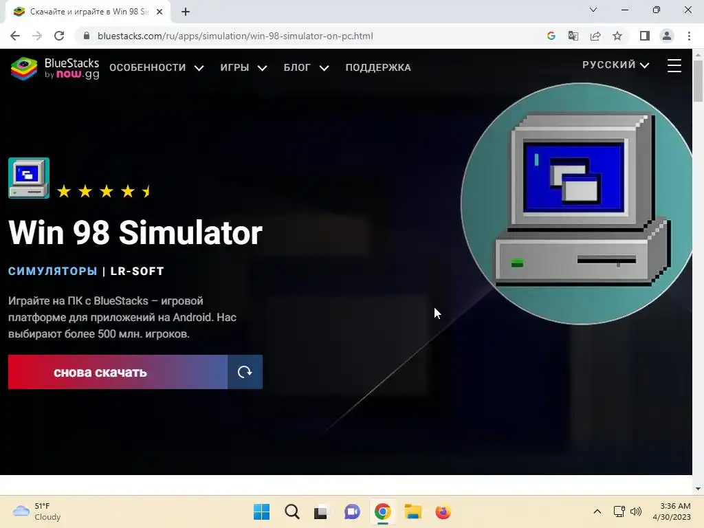Open a new browser tab

point(186,12)
